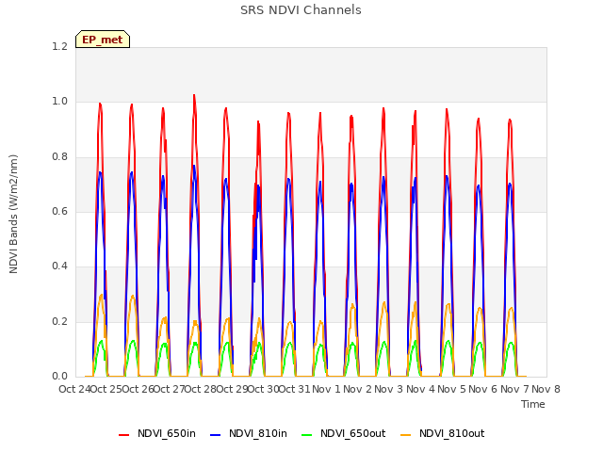Click the 0.0 y-axis tick label
Image resolution: width=603 pixels, height=452 pixels.
click(59, 377)
